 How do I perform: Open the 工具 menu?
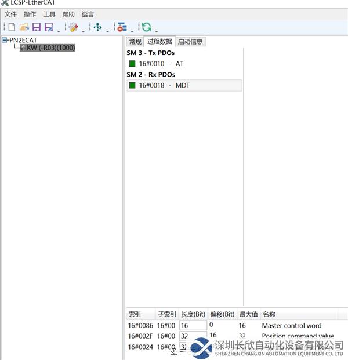[x=49, y=14]
